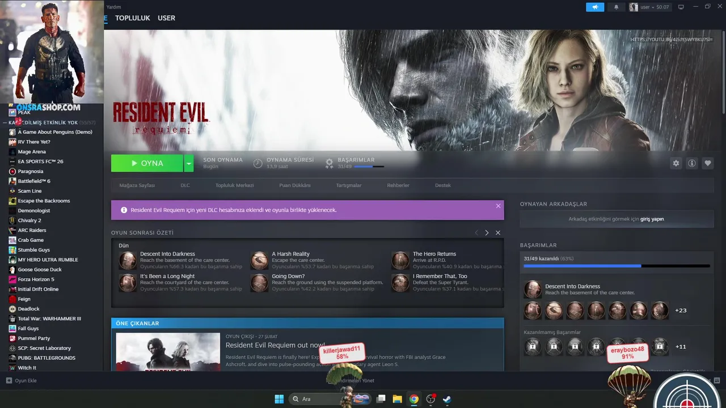Viewport: 726px width, 408px height.
Task: Select EA SPORTS FC 26 in library
Action: 40,161
